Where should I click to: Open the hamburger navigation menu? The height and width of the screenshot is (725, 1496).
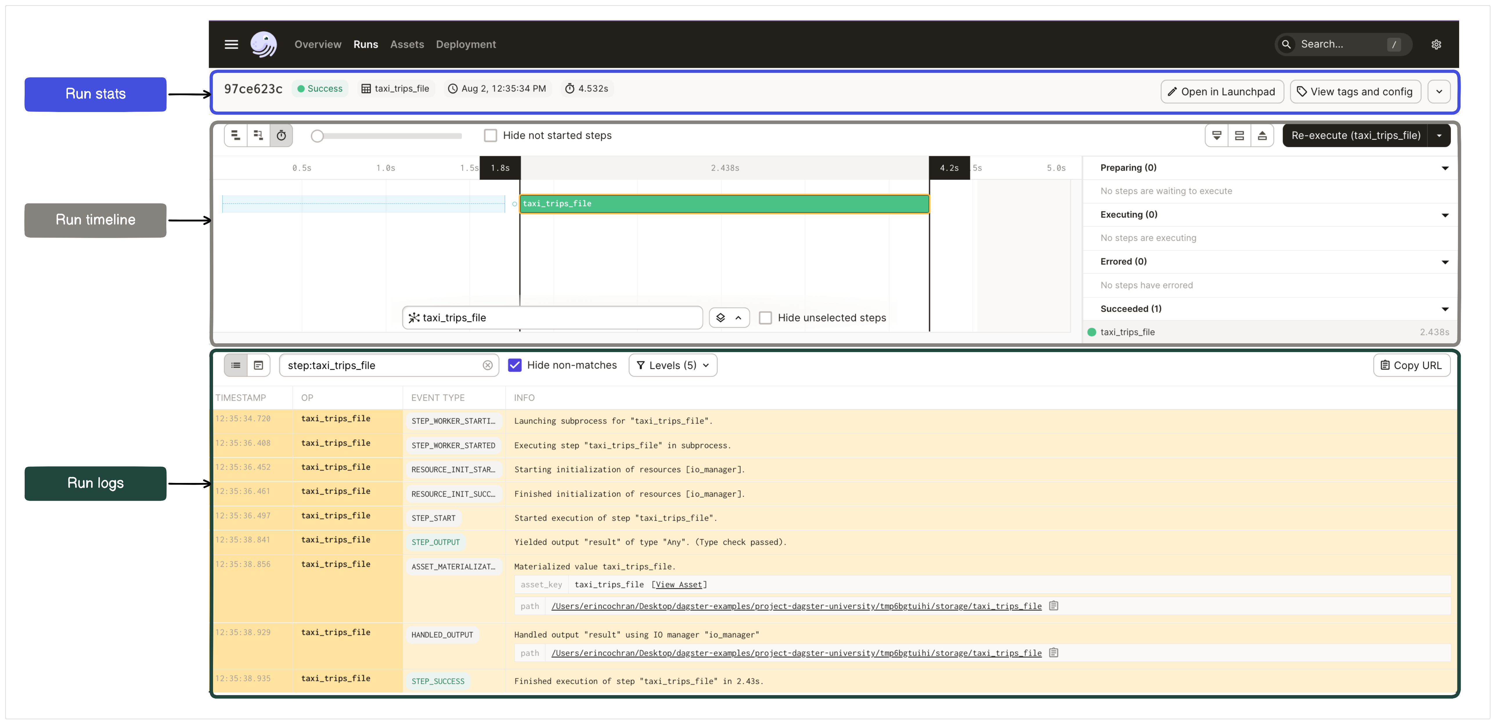click(x=231, y=44)
